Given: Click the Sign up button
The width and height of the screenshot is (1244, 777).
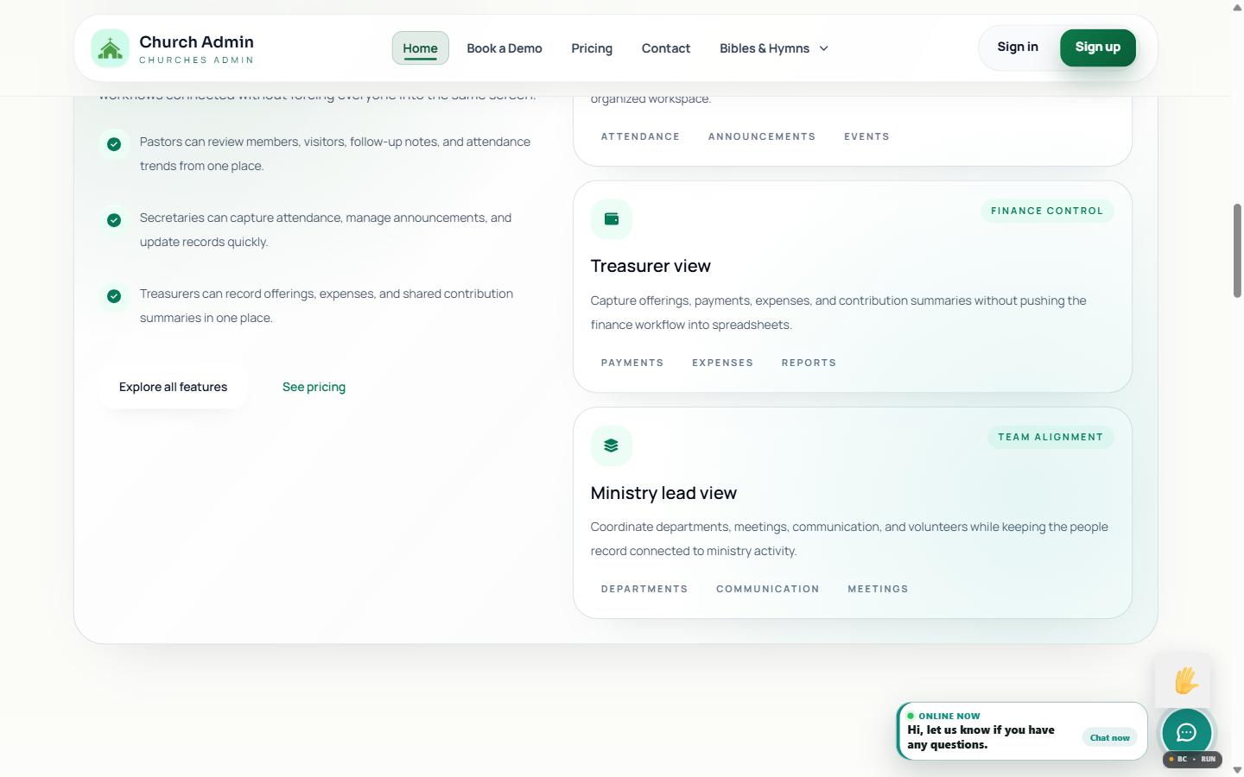Looking at the screenshot, I should click(1098, 47).
